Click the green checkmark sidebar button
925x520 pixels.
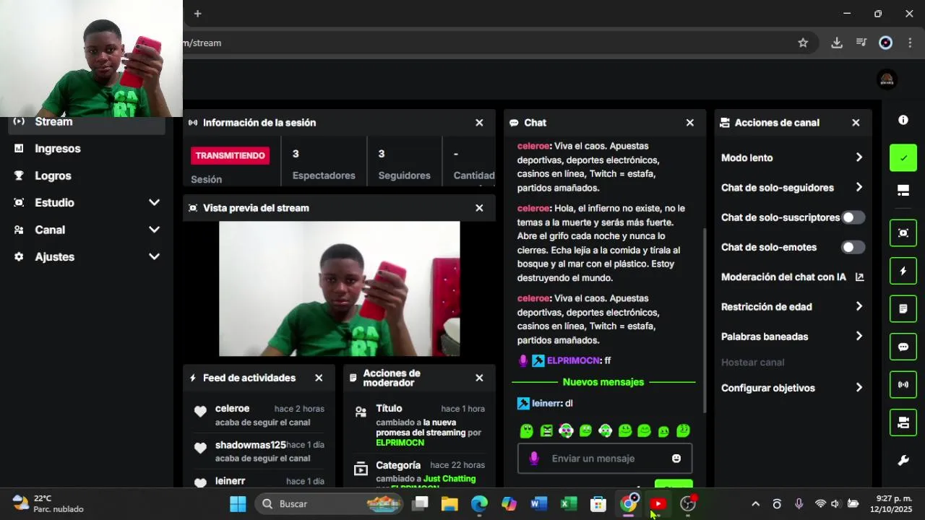pyautogui.click(x=903, y=157)
